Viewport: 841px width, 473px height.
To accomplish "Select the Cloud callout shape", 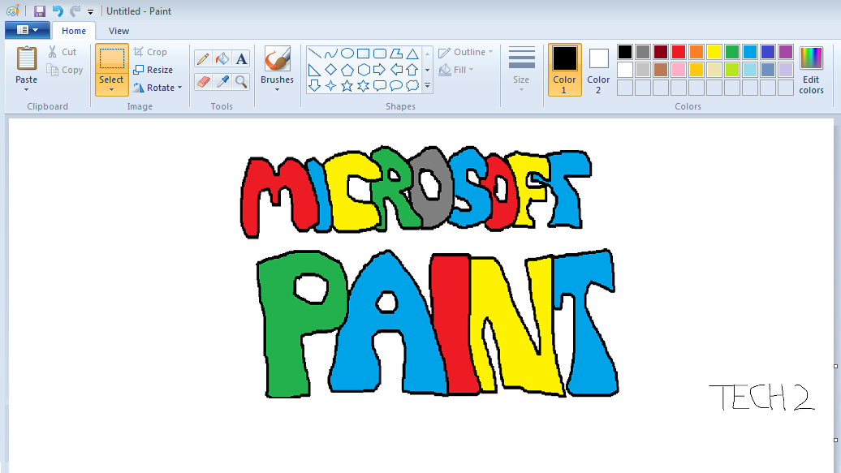I will 412,86.
